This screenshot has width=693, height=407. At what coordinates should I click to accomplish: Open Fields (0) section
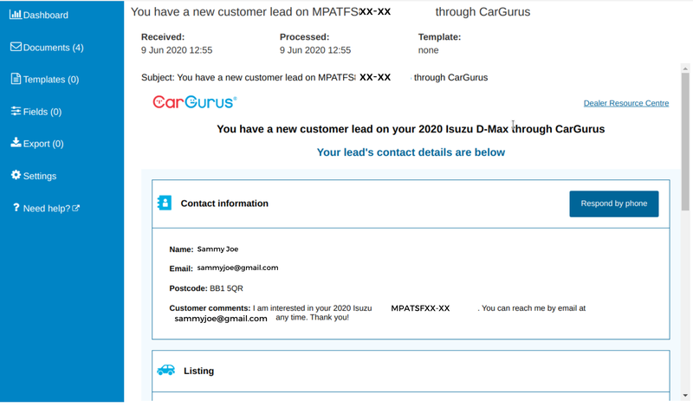tap(36, 112)
